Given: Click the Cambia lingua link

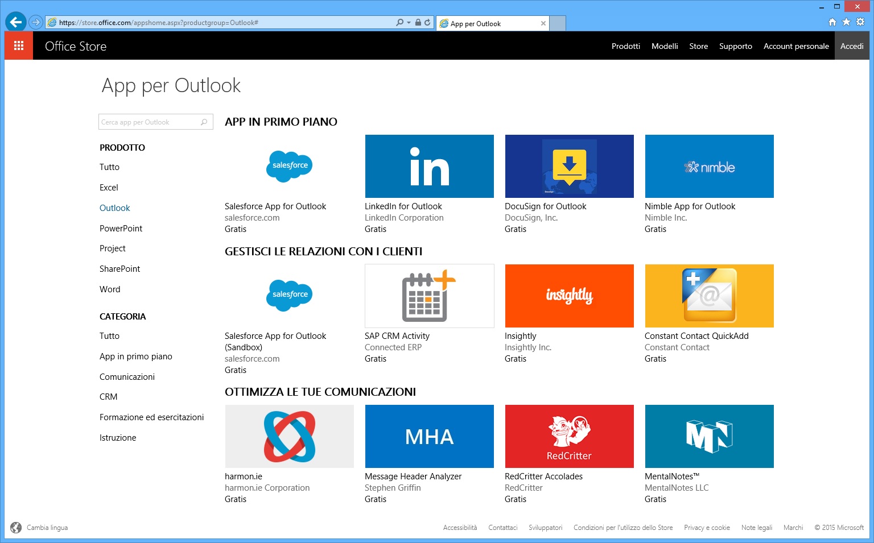Looking at the screenshot, I should click(47, 528).
